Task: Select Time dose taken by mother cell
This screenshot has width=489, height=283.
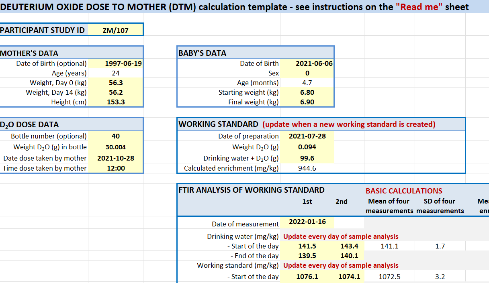Action: point(115,168)
